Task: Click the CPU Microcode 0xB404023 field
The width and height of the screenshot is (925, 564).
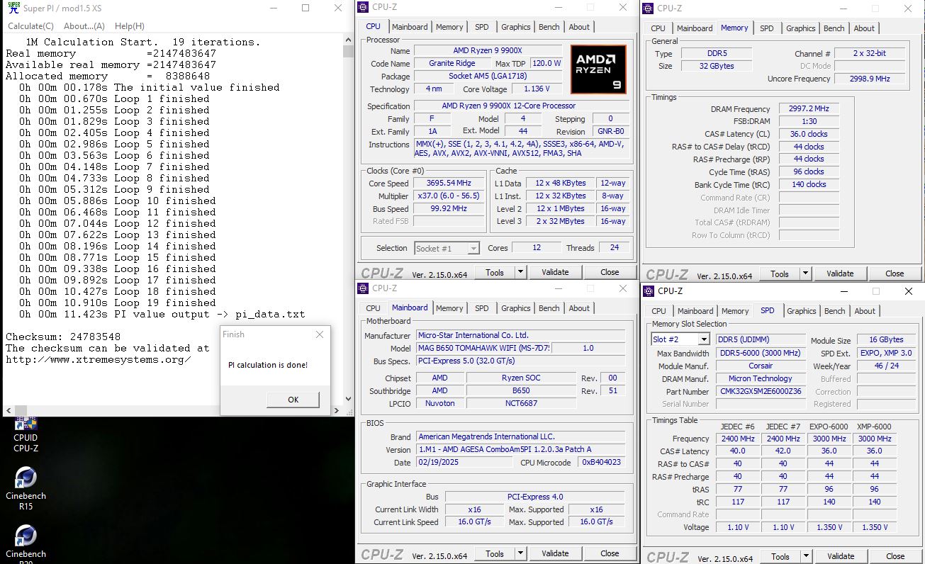Action: [601, 463]
